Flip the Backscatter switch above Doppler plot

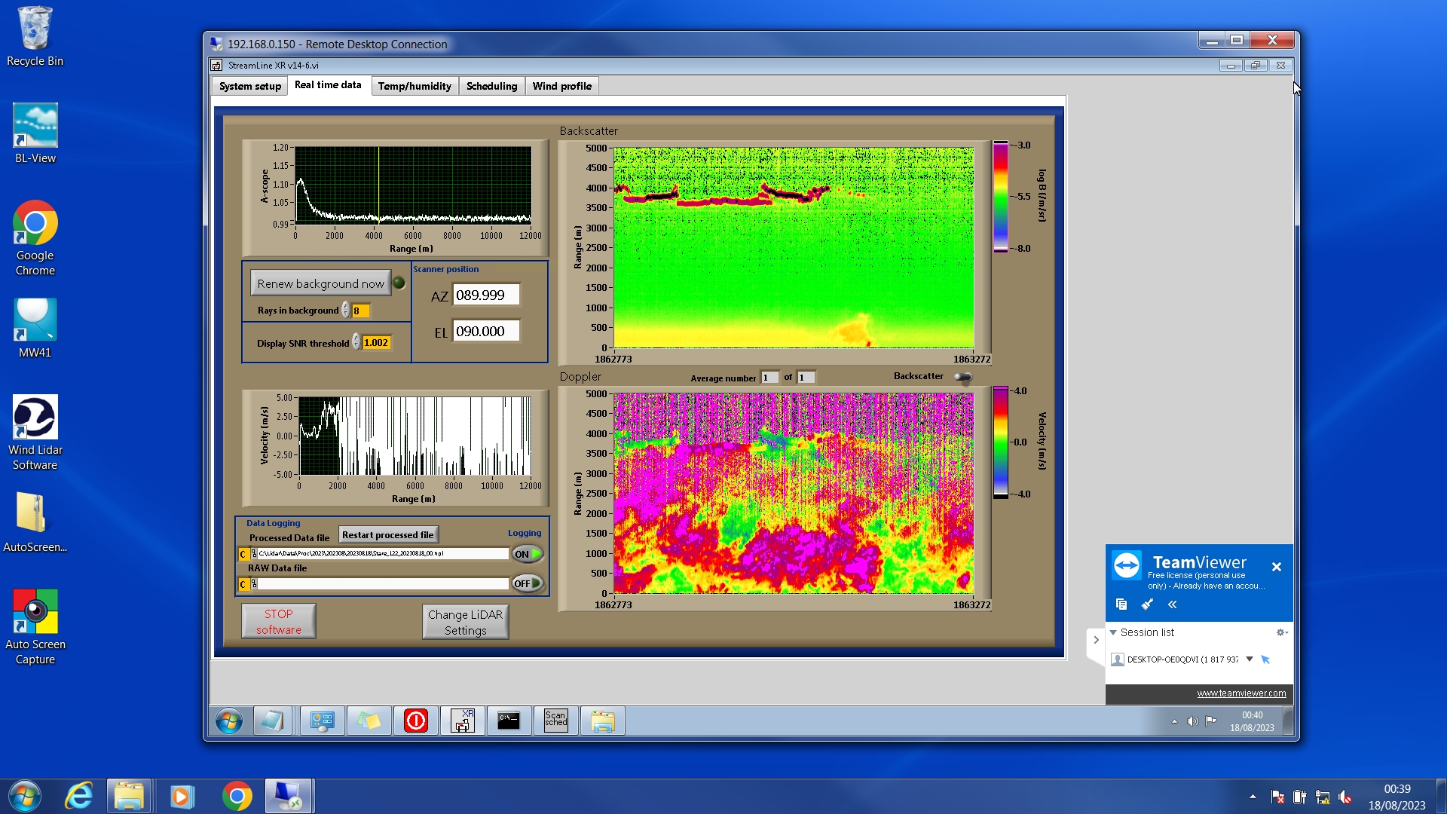[962, 377]
